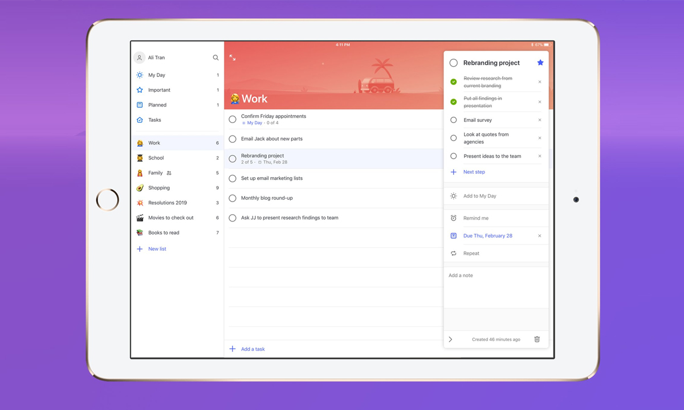Click Due Thu, February 28 date
The image size is (684, 410).
coord(488,236)
